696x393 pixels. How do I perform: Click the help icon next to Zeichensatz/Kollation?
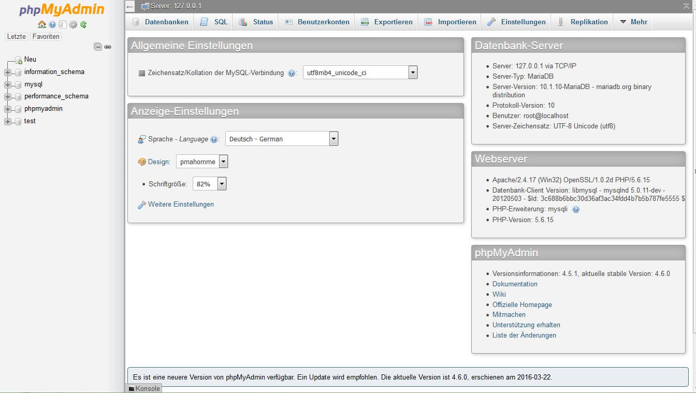pos(292,74)
